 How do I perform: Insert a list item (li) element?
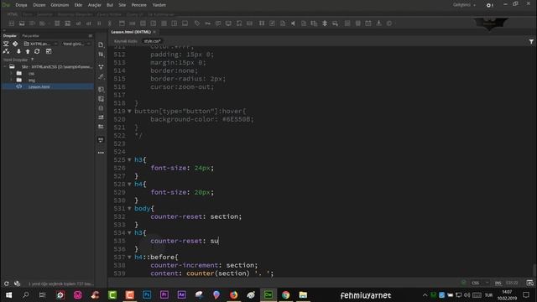pos(99,23)
